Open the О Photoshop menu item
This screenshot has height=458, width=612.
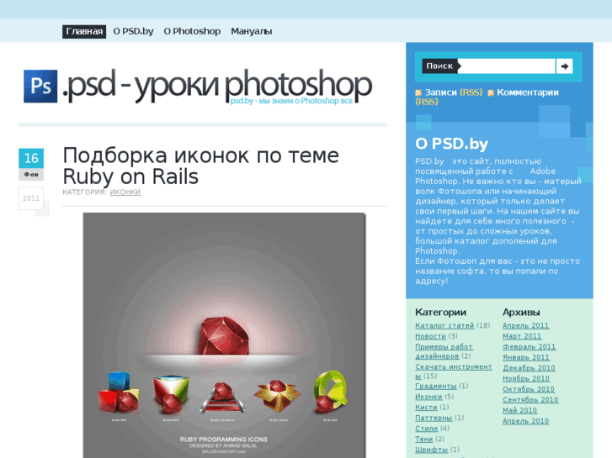click(x=192, y=32)
